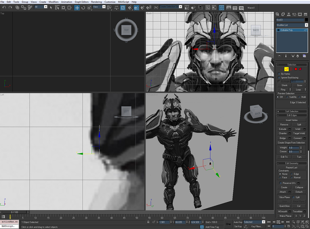Collapse the Selection rollout header

(x=292, y=65)
